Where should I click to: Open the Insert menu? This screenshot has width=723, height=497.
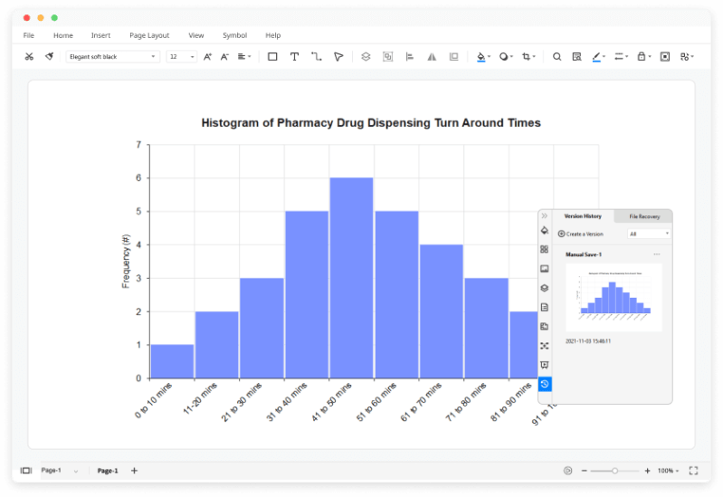pyautogui.click(x=100, y=35)
